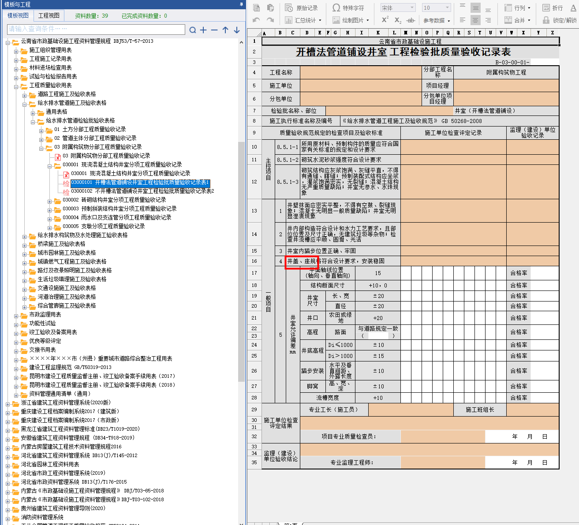579x525 pixels.
Task: Click the plus expand-all icon
Action: click(x=203, y=30)
